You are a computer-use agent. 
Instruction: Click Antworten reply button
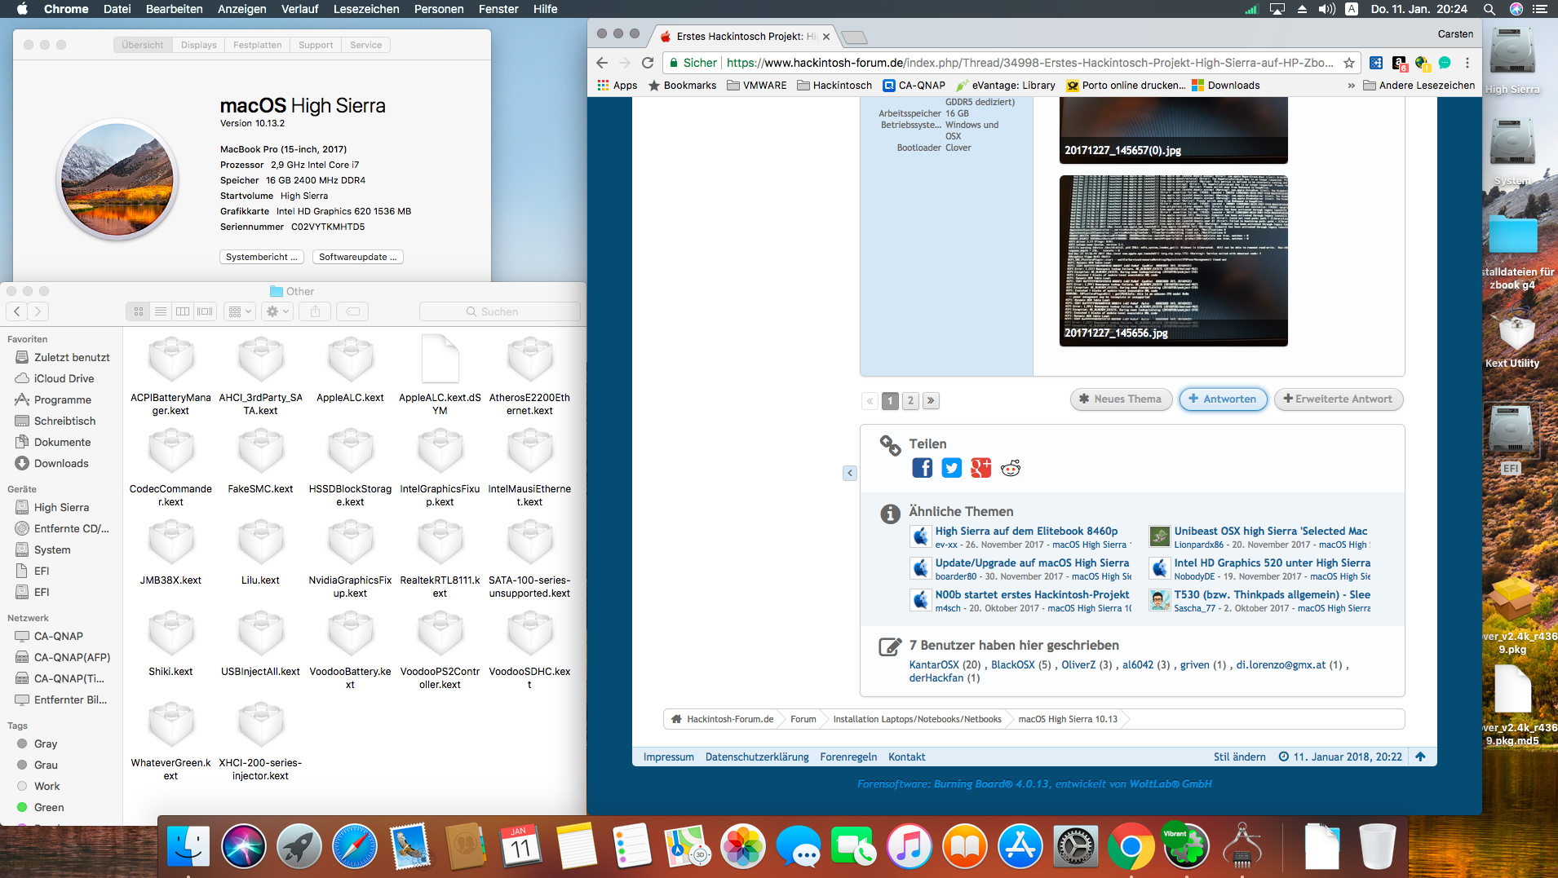click(x=1223, y=399)
